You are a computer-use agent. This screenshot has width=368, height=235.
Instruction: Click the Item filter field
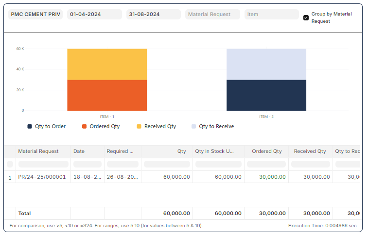271,15
